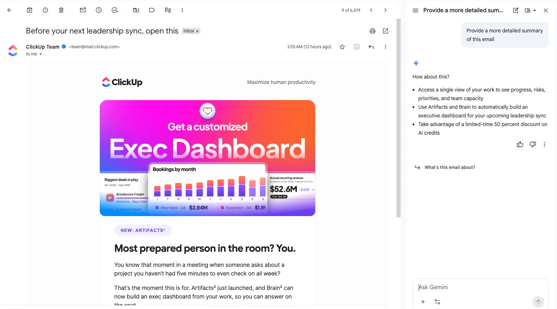Give thumbs up to Gemini response

520,144
